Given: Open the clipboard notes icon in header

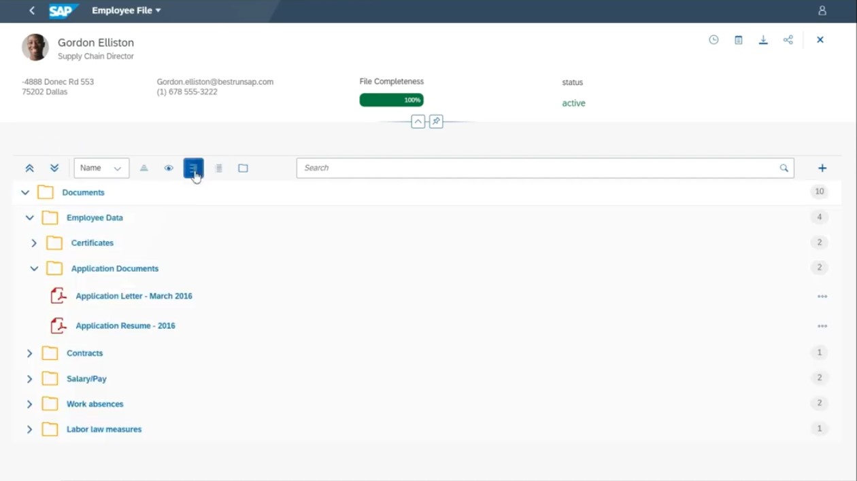Looking at the screenshot, I should click(x=738, y=39).
